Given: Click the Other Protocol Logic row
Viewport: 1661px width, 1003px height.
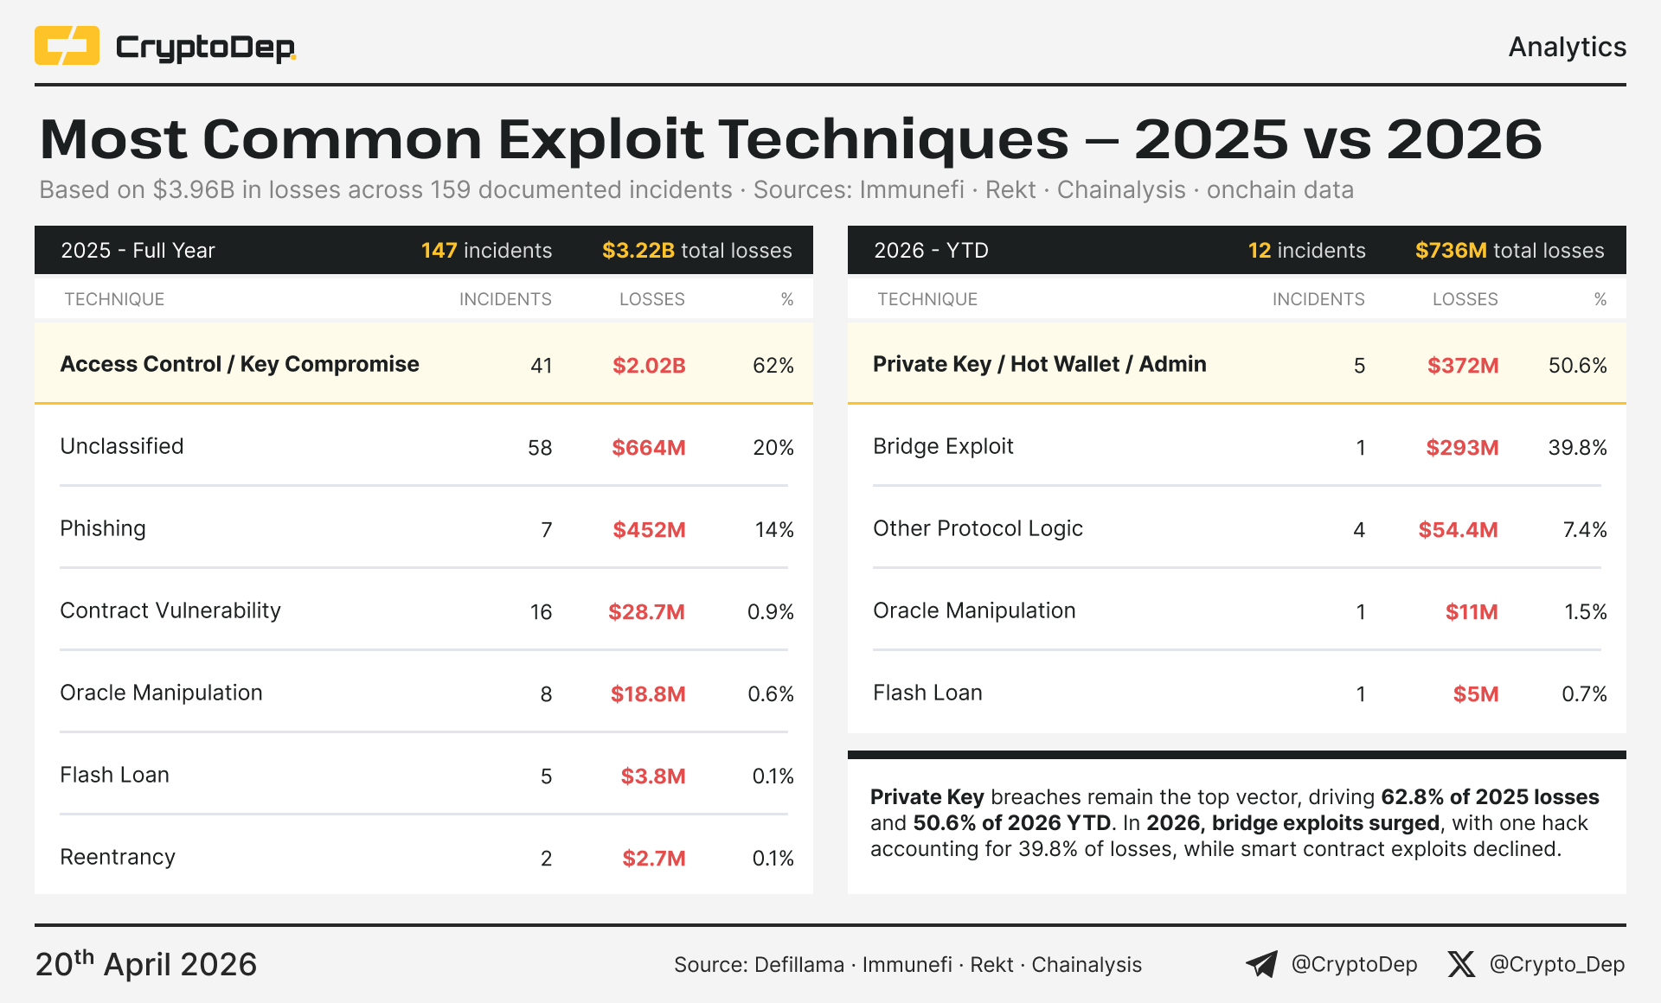Looking at the screenshot, I should [978, 528].
